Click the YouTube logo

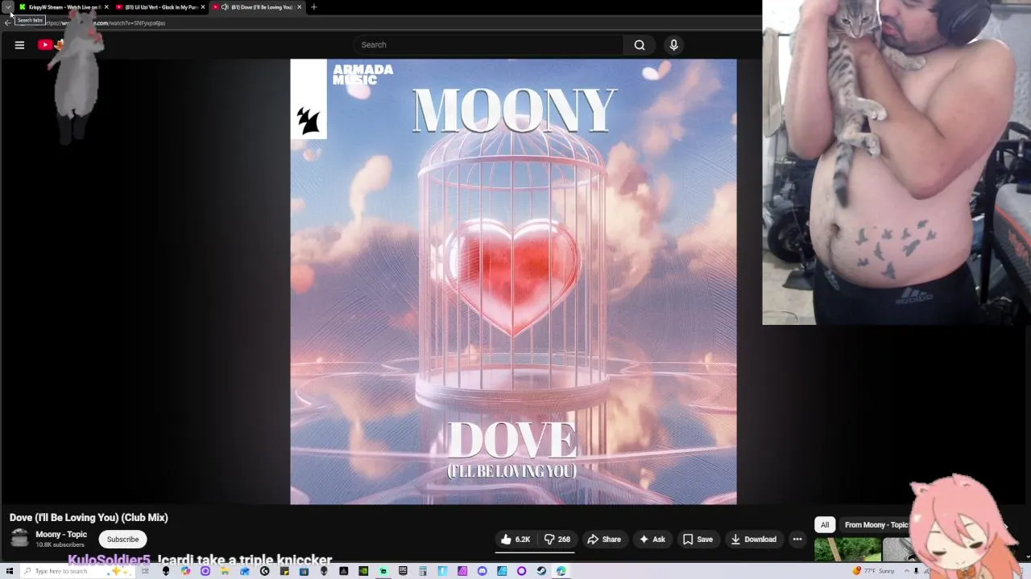(50, 45)
